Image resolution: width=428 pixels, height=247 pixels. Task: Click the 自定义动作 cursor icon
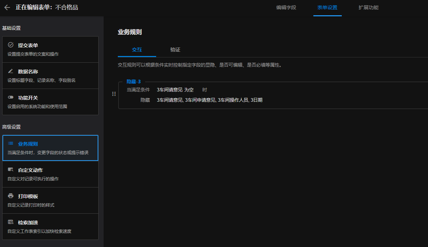[x=11, y=170]
